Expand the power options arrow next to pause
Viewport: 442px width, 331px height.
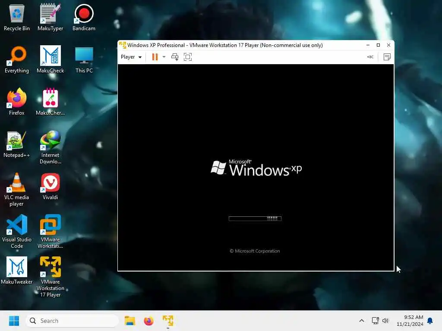(164, 57)
